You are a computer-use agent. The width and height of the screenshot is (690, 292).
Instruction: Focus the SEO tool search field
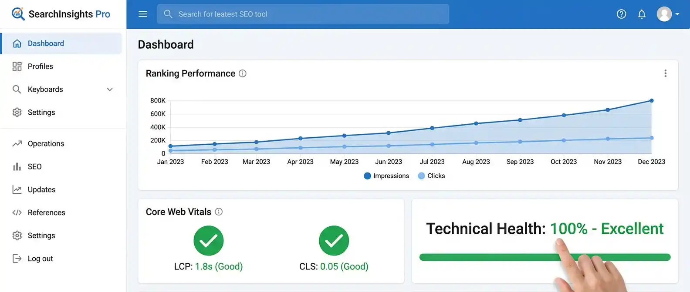[x=305, y=14]
